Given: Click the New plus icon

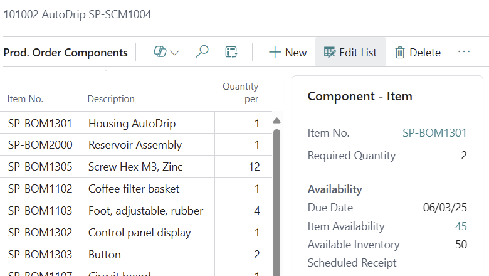Looking at the screenshot, I should [274, 53].
